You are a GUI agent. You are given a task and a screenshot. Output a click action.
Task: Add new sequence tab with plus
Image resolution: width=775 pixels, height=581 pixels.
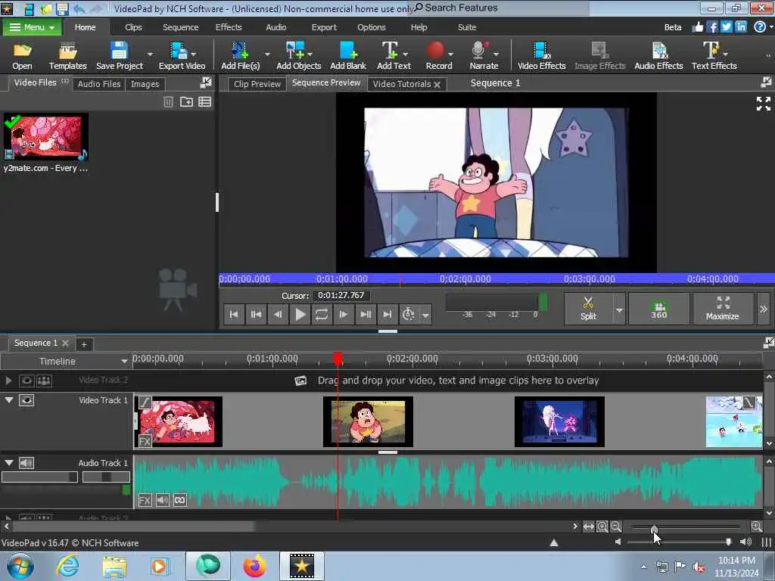[84, 344]
